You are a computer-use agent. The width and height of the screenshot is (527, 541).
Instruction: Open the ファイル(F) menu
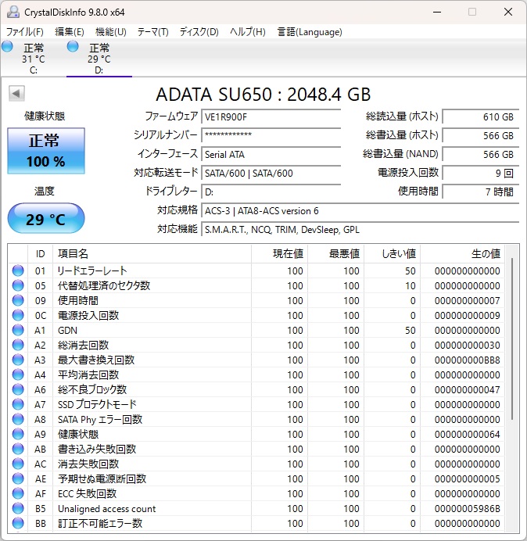tap(25, 32)
